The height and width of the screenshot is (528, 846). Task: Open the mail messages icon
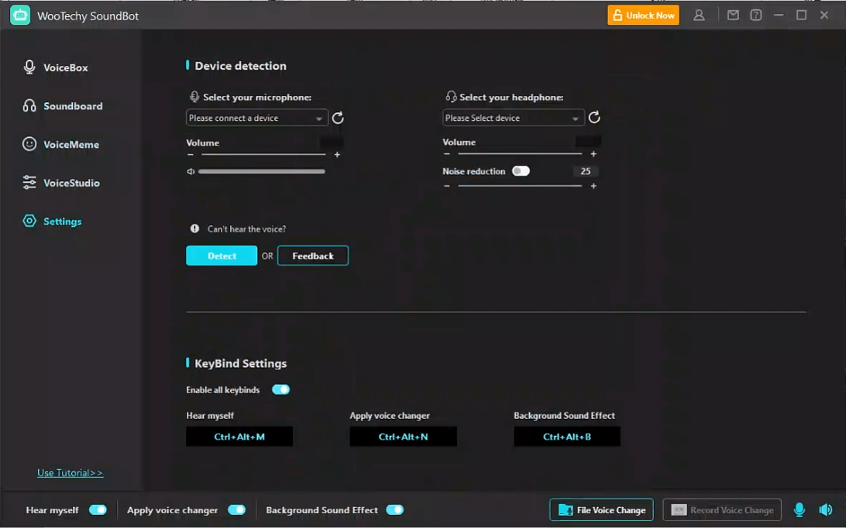click(x=733, y=15)
